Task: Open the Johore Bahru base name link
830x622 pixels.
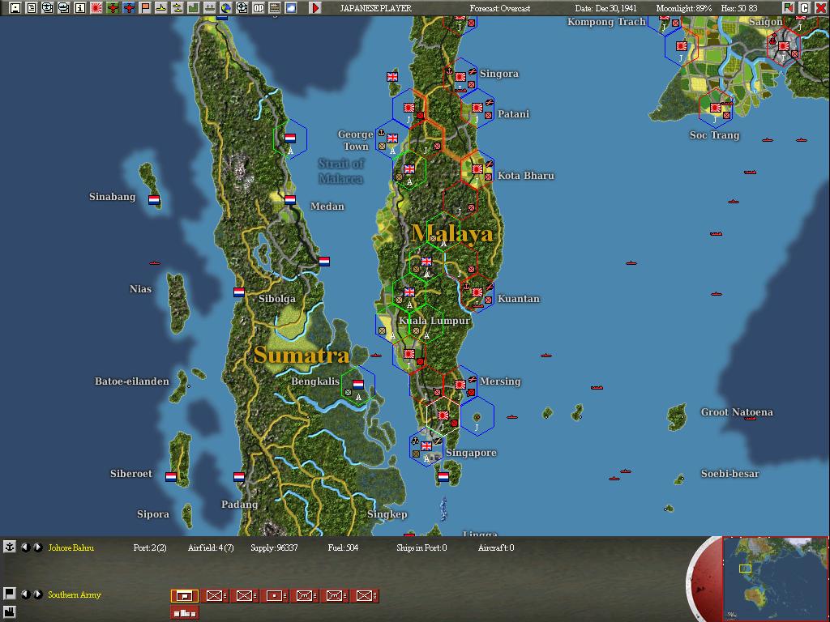Action: click(x=71, y=547)
